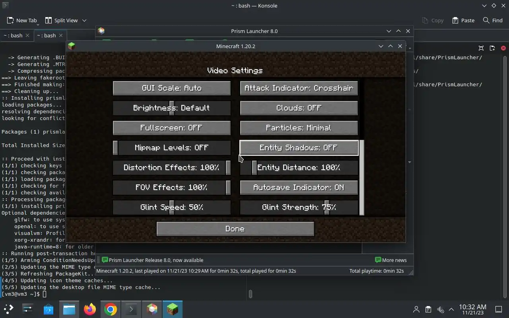Adjust the Entity Distance: 100% slider
The width and height of the screenshot is (509, 318).
coord(299,167)
